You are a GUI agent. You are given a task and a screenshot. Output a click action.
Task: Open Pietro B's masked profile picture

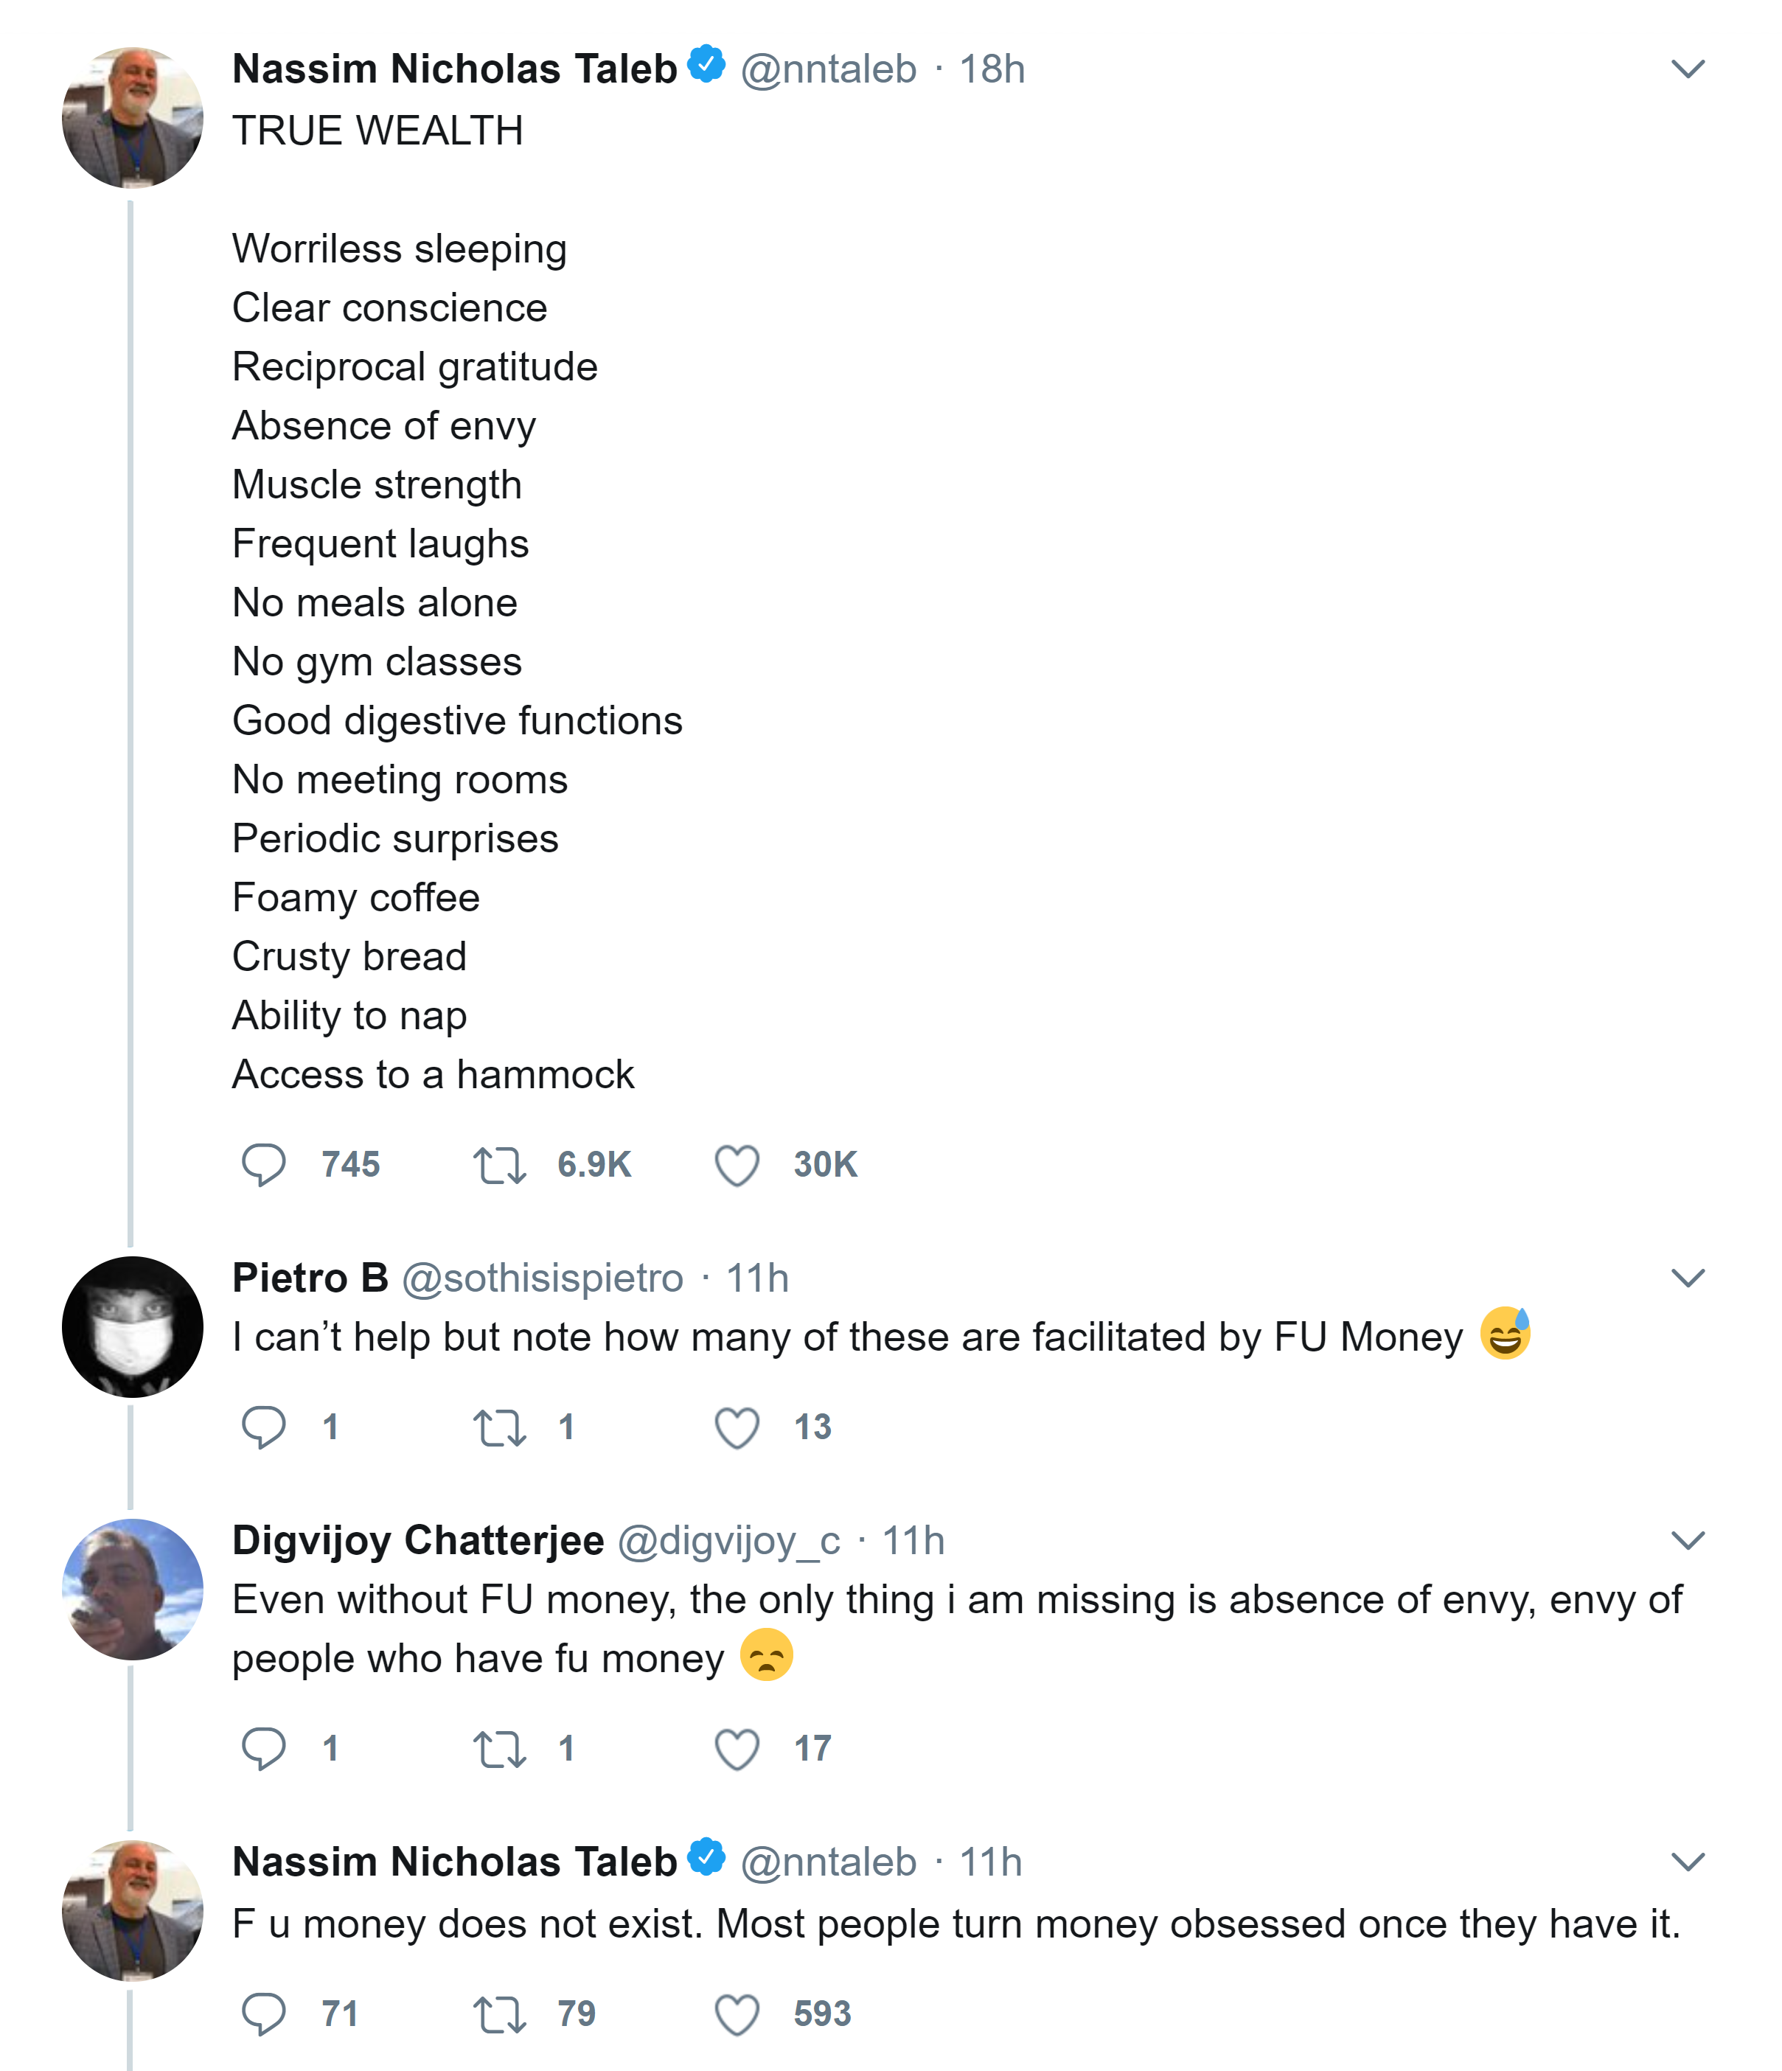[133, 1326]
